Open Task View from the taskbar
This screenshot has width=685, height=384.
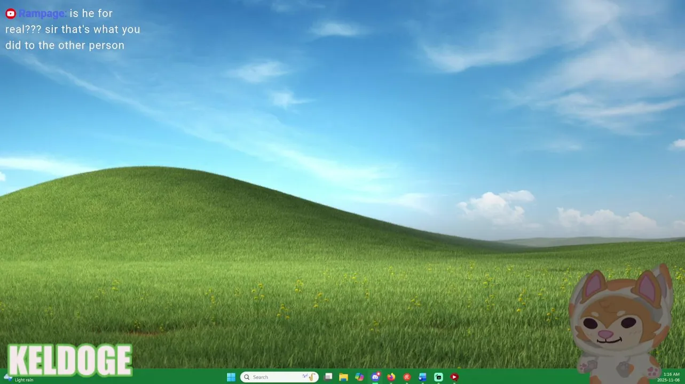click(328, 377)
